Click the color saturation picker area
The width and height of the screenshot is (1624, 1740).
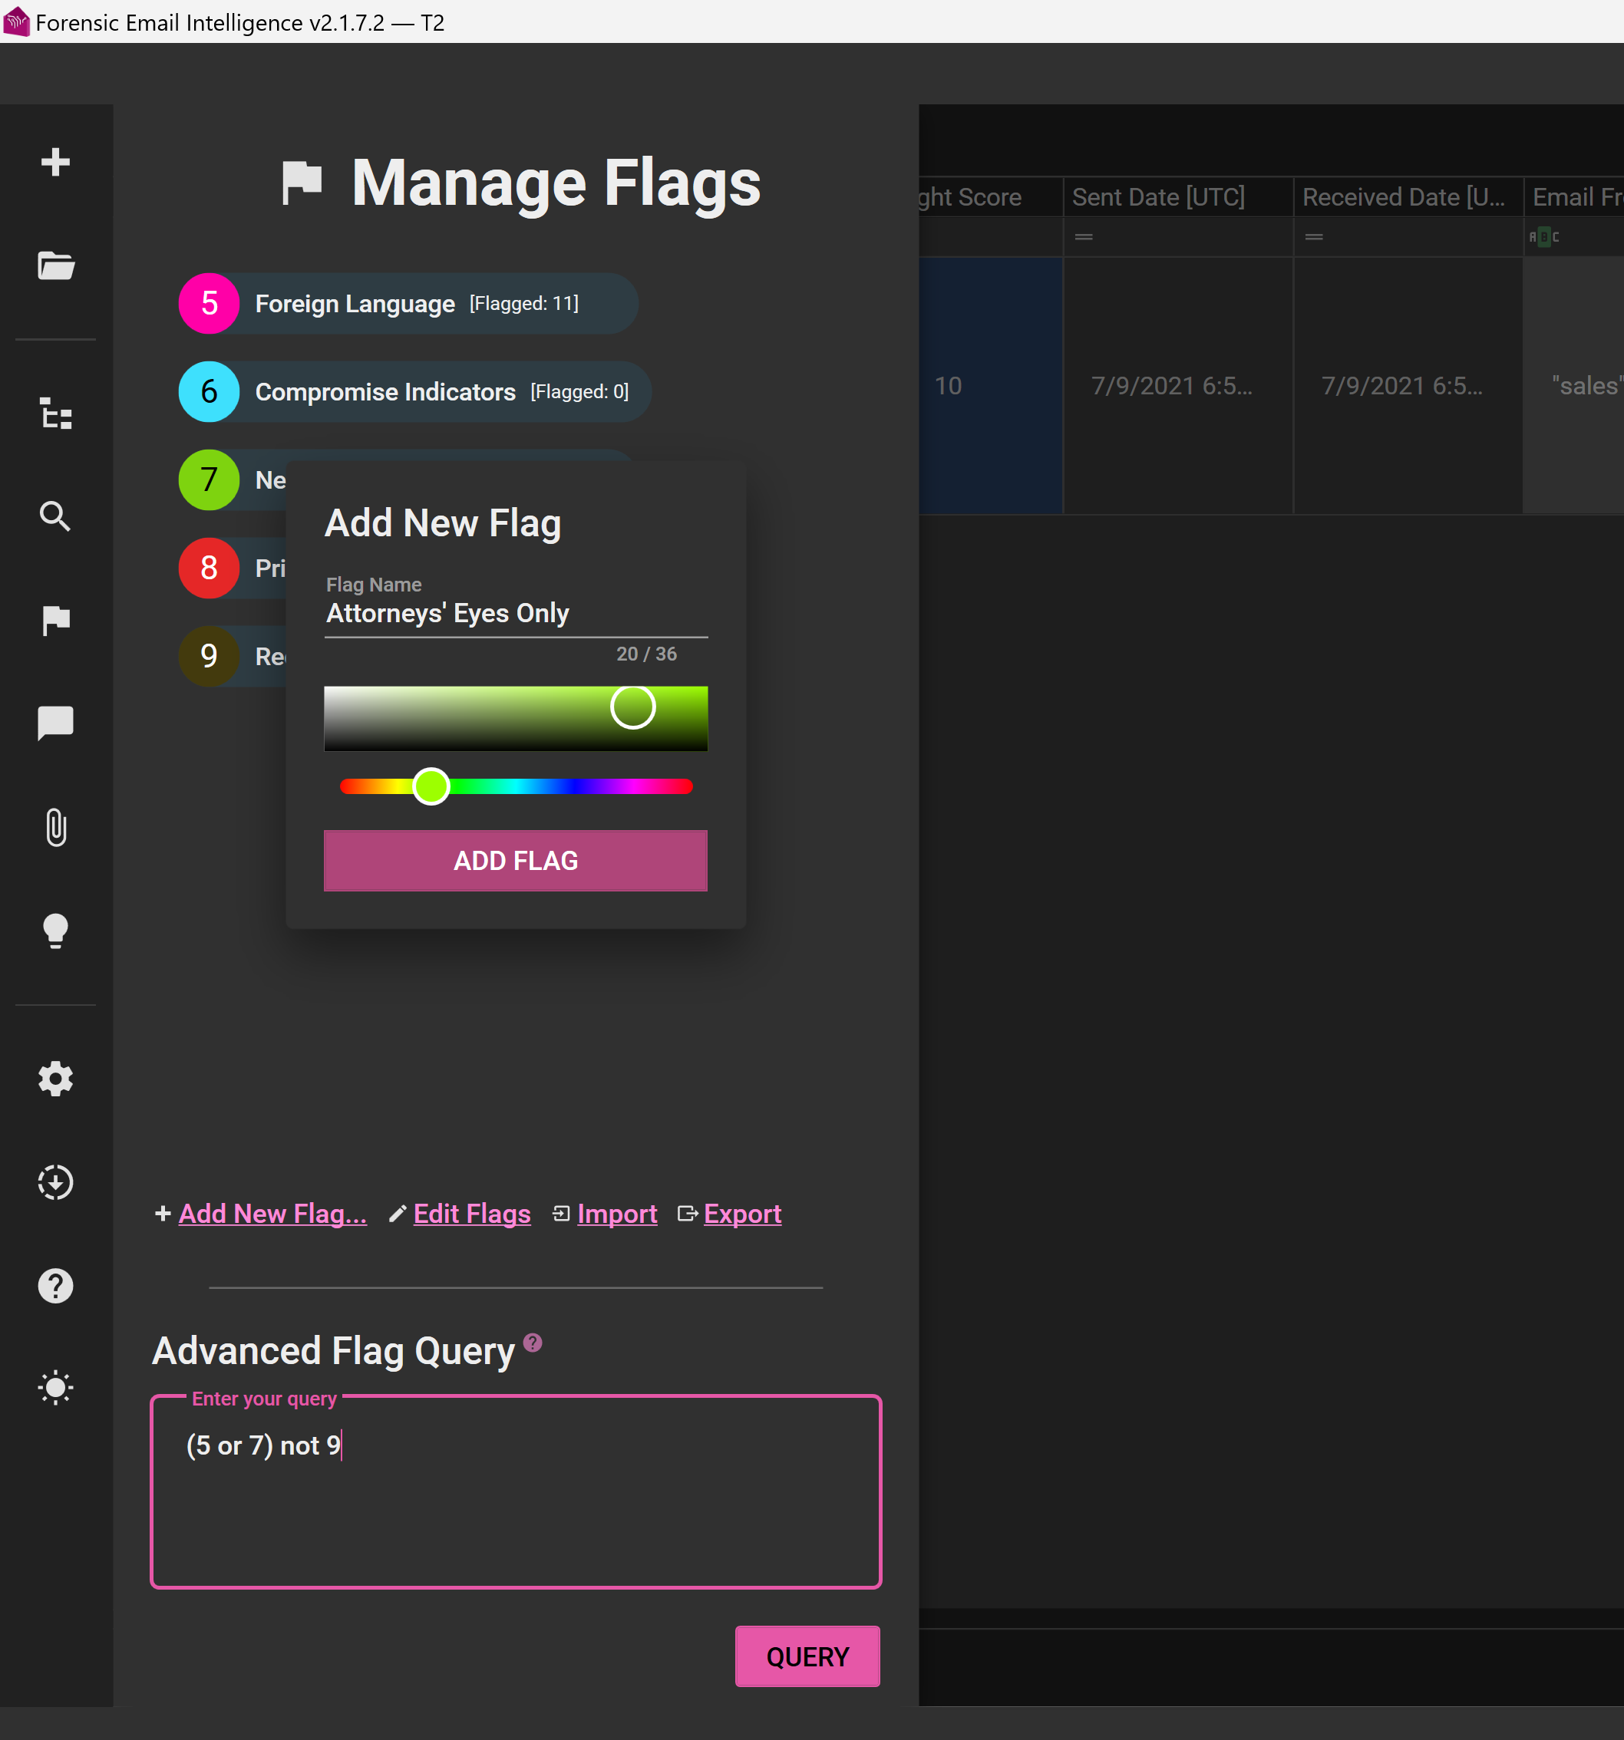pos(516,719)
